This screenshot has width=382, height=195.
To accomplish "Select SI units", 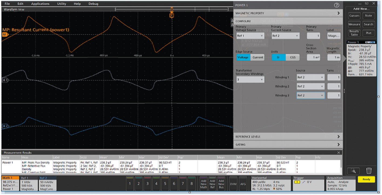I will coord(279,57).
